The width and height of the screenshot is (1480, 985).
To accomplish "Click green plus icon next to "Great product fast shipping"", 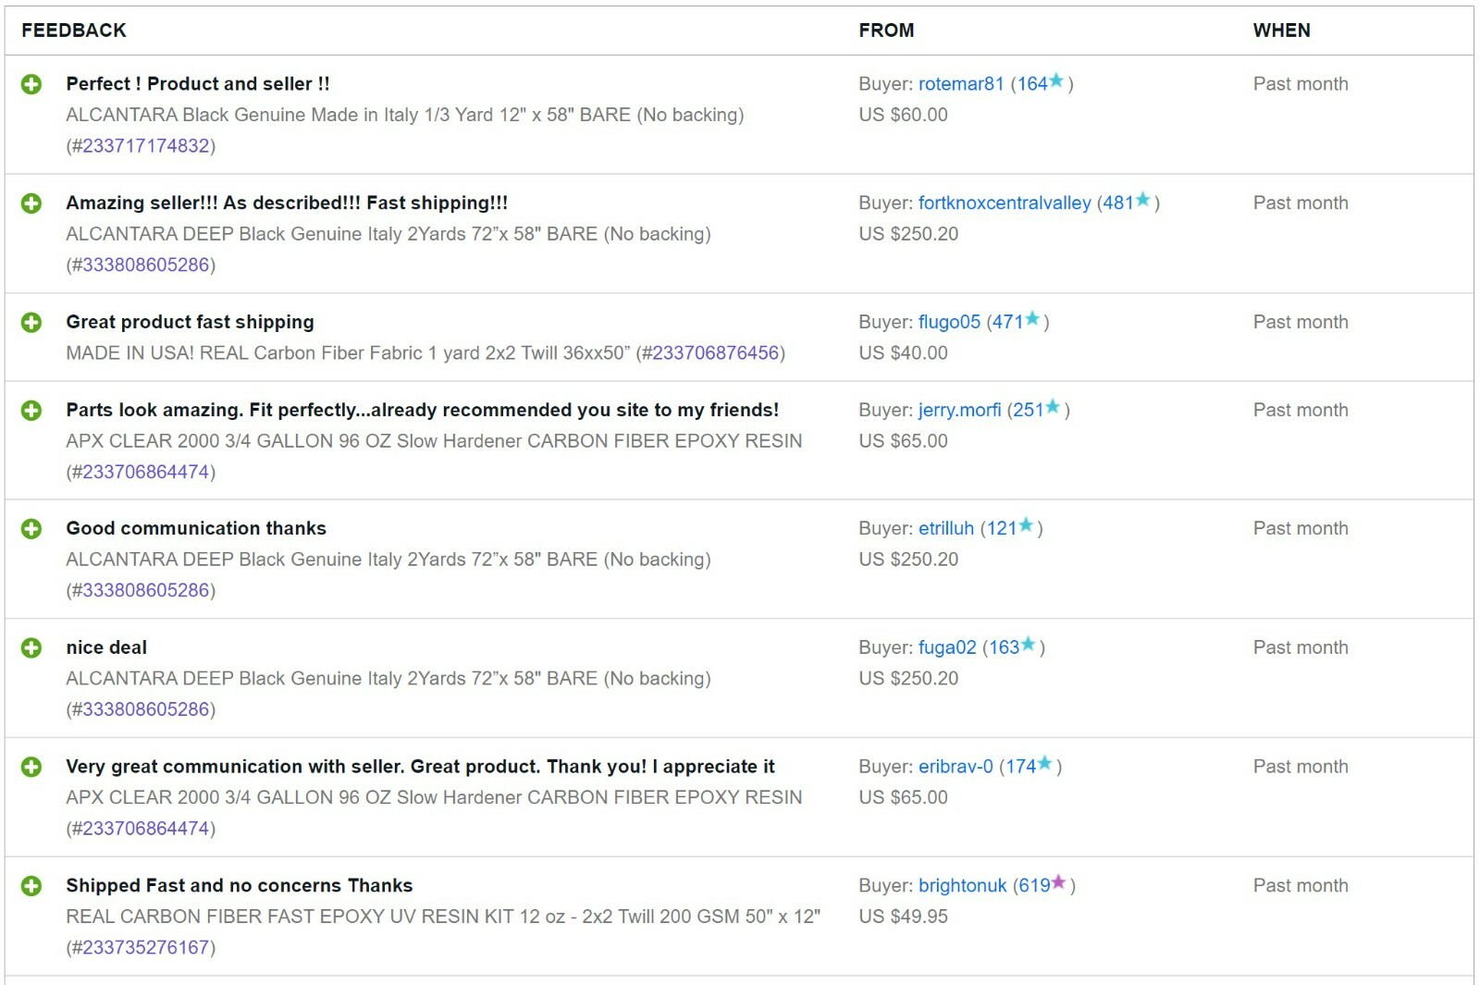I will point(31,323).
